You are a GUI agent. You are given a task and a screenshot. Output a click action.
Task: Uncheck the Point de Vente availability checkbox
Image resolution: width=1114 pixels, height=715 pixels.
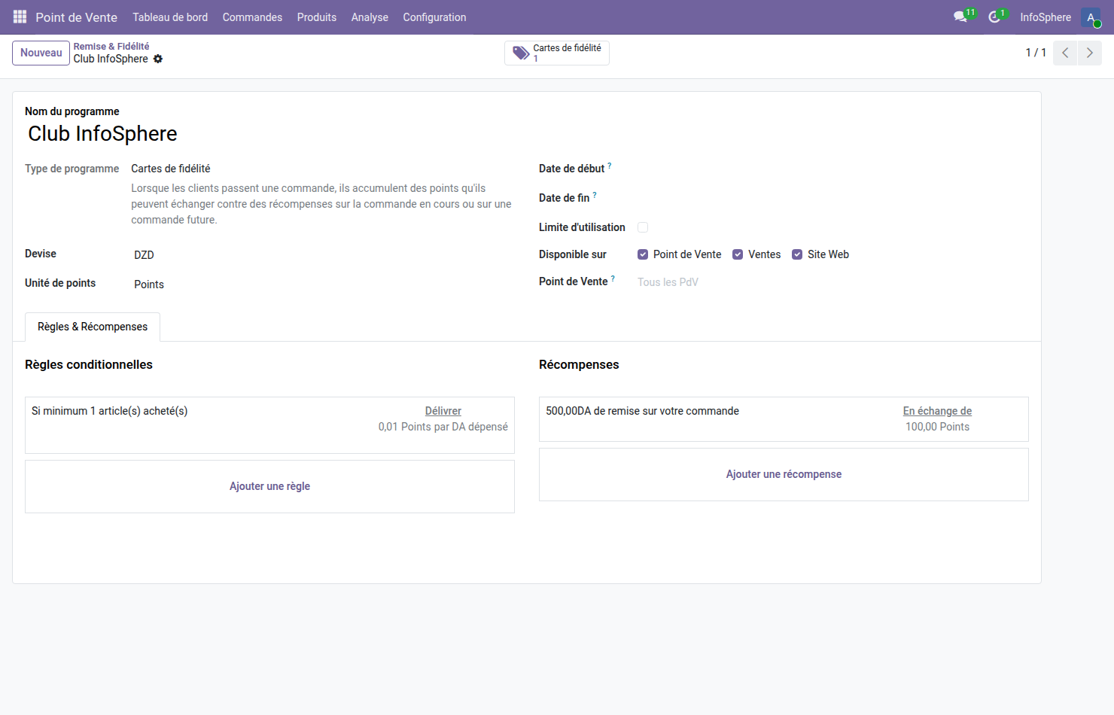643,254
